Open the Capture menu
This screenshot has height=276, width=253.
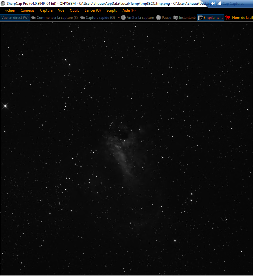pyautogui.click(x=46, y=10)
